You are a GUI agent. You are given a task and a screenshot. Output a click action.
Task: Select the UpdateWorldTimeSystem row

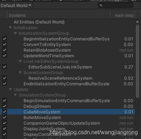pyautogui.click(x=68, y=56)
